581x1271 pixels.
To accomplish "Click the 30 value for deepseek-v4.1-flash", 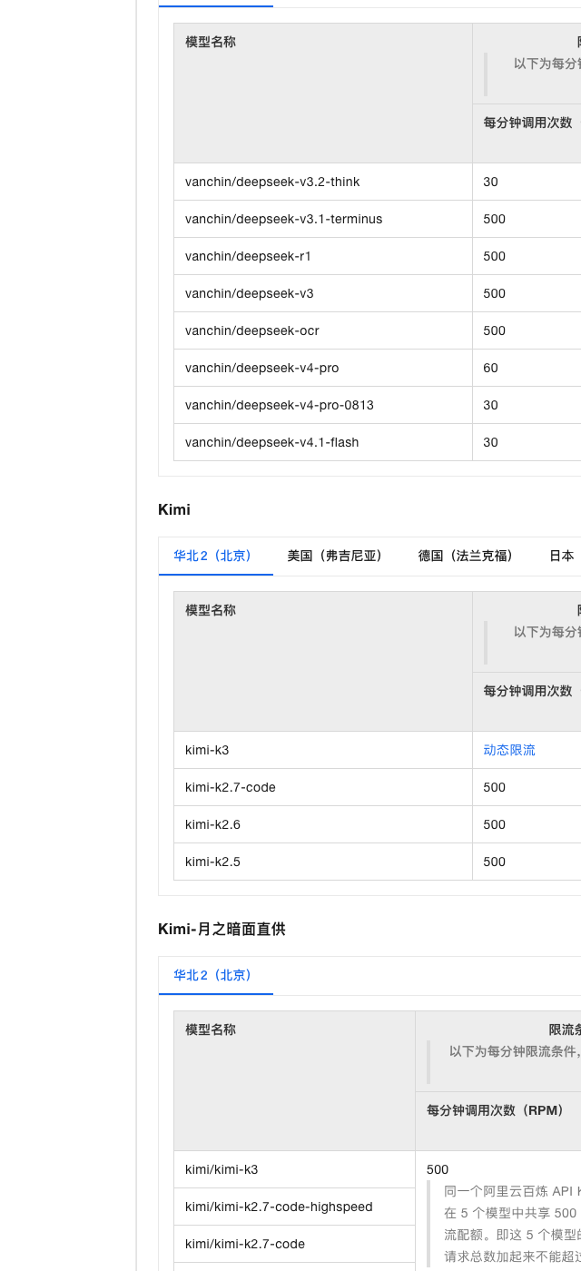I will point(491,442).
